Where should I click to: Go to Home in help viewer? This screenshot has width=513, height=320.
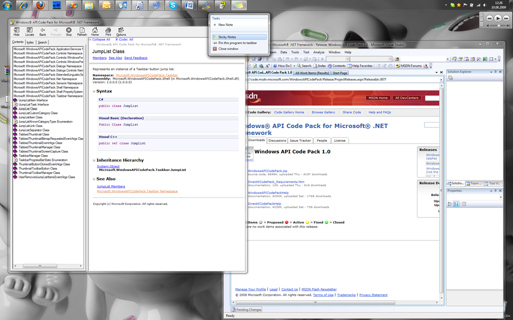point(95,31)
